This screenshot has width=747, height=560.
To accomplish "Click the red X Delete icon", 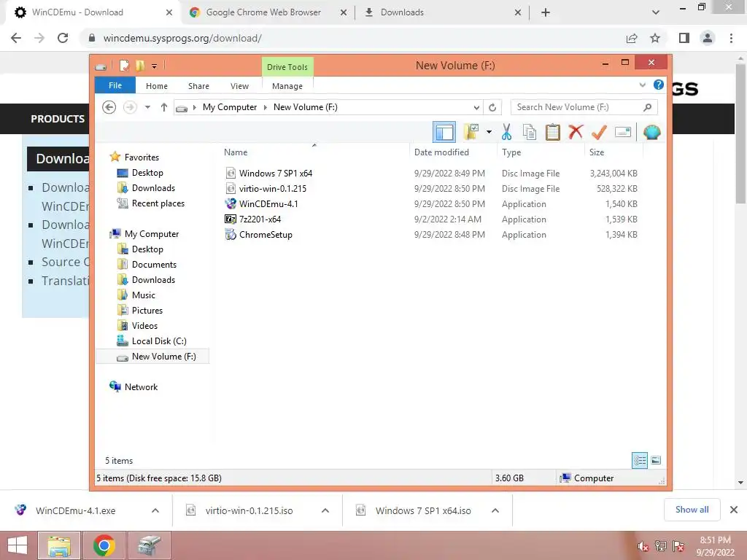I will (576, 131).
